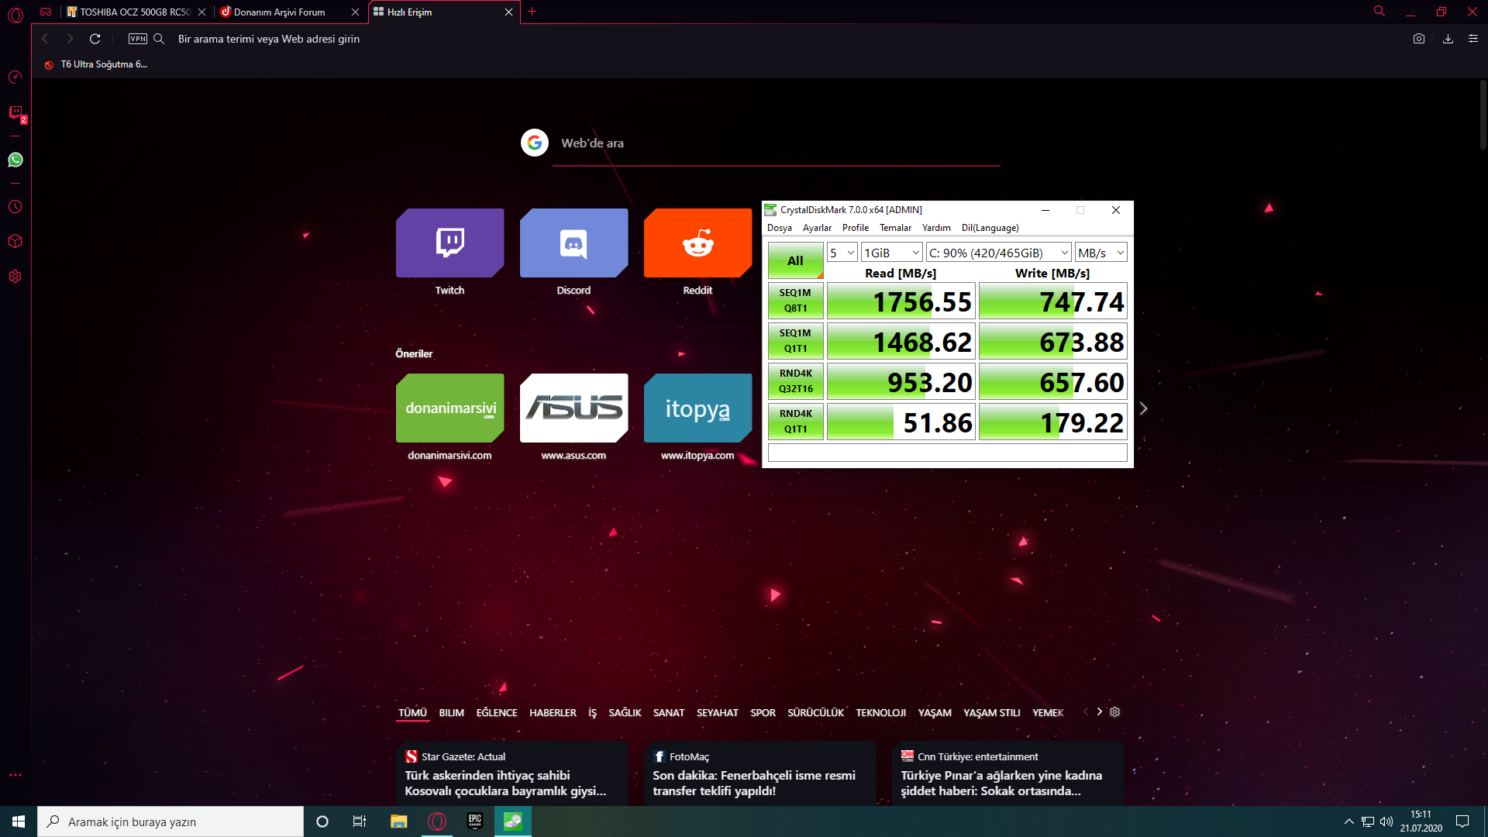Click the Easy Setup menu icon
This screenshot has width=1488, height=837.
coord(1472,39)
